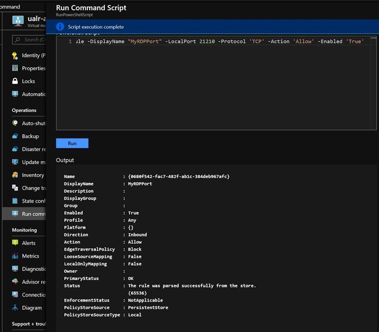Click the info icon in notification banner
Image resolution: width=379 pixels, height=332 pixels.
(x=60, y=27)
